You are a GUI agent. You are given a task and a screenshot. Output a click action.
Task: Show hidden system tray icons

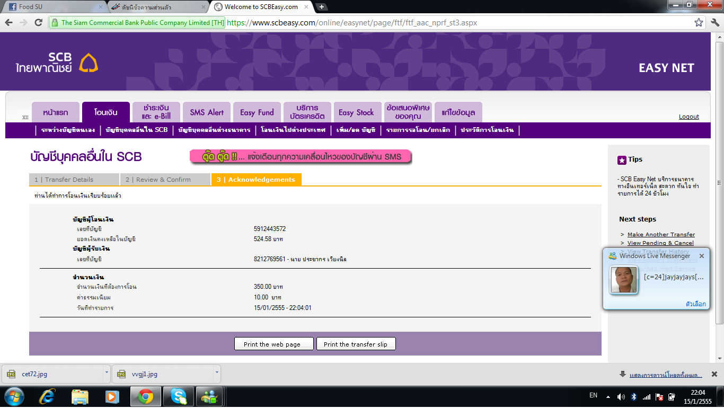(608, 396)
